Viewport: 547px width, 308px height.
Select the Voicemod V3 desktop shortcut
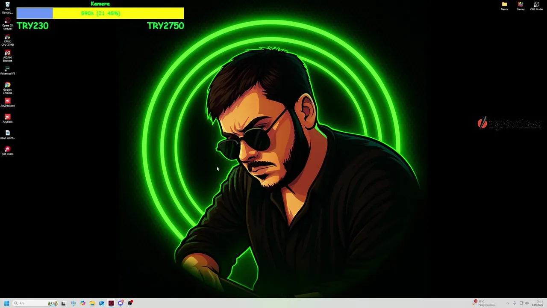pyautogui.click(x=7, y=71)
